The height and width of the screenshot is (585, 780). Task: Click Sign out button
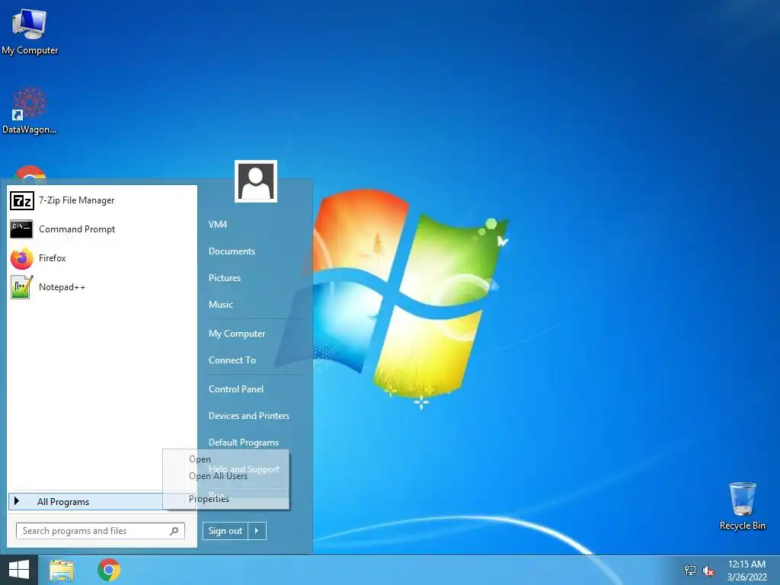[x=225, y=531]
